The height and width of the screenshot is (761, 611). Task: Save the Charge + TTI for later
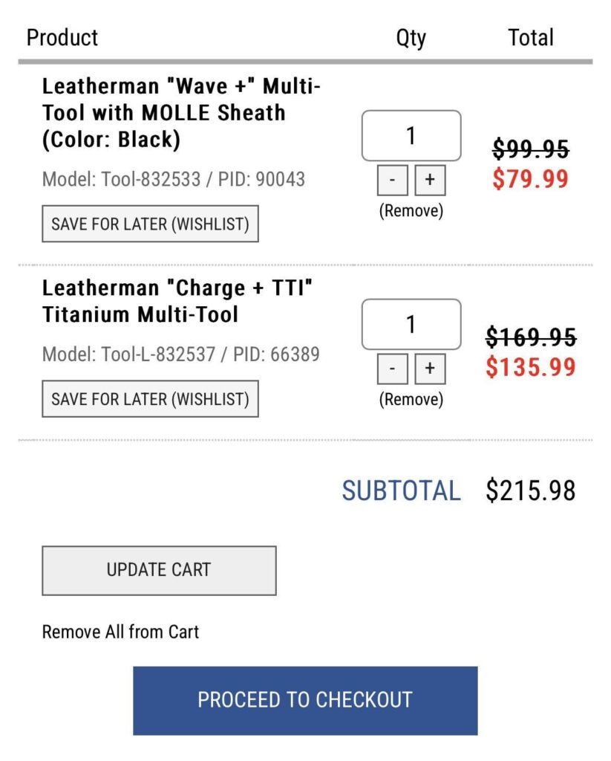(150, 399)
